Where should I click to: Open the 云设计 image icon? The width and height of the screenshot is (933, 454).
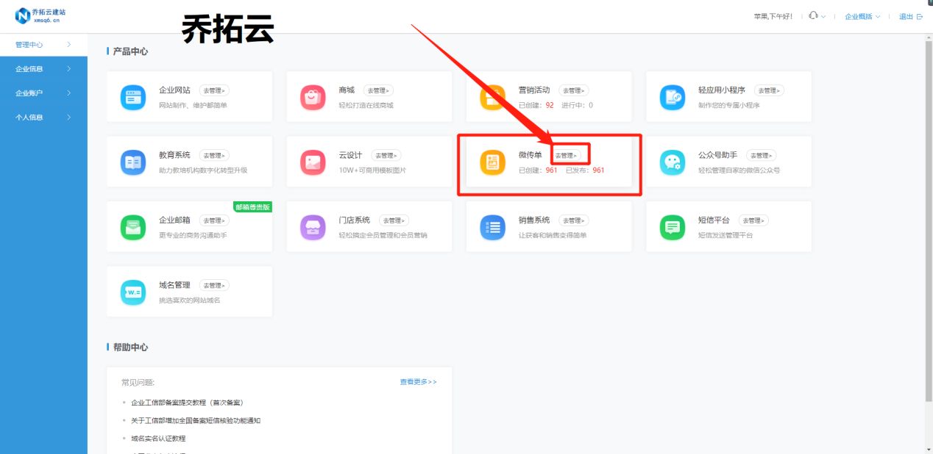313,162
